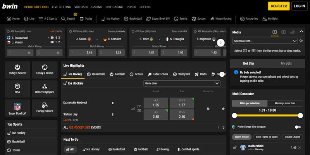Viewport: 310px width, 155px height.
Task: Select the Both Teams To Score chip
Action: 267,137
